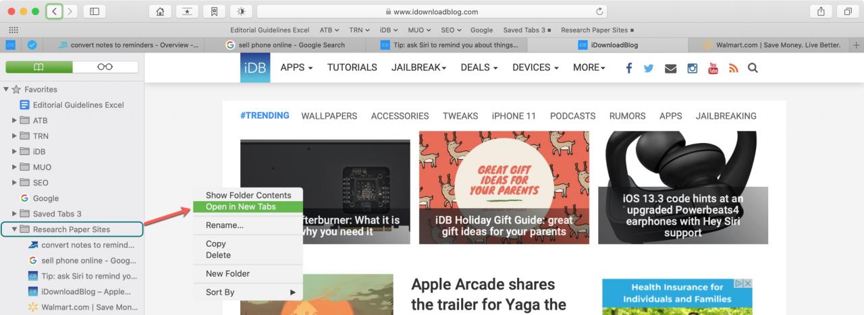The image size is (864, 315).
Task: Reload the page with the refresh icon
Action: point(599,11)
